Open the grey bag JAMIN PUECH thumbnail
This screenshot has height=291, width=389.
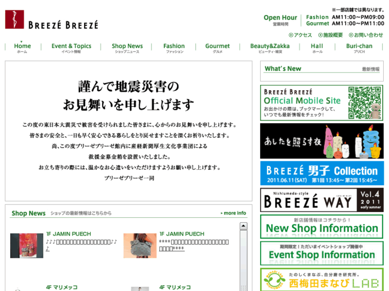[x=140, y=246]
